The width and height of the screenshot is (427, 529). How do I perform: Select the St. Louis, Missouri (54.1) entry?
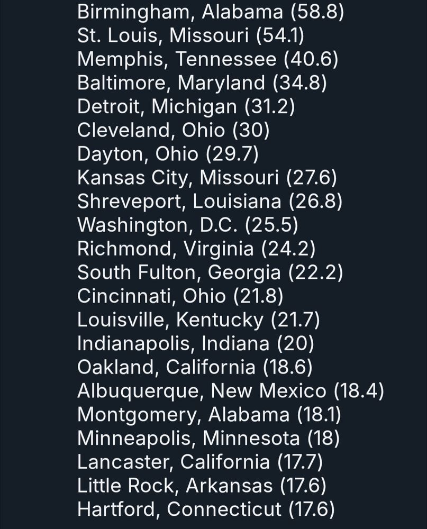[x=190, y=35]
